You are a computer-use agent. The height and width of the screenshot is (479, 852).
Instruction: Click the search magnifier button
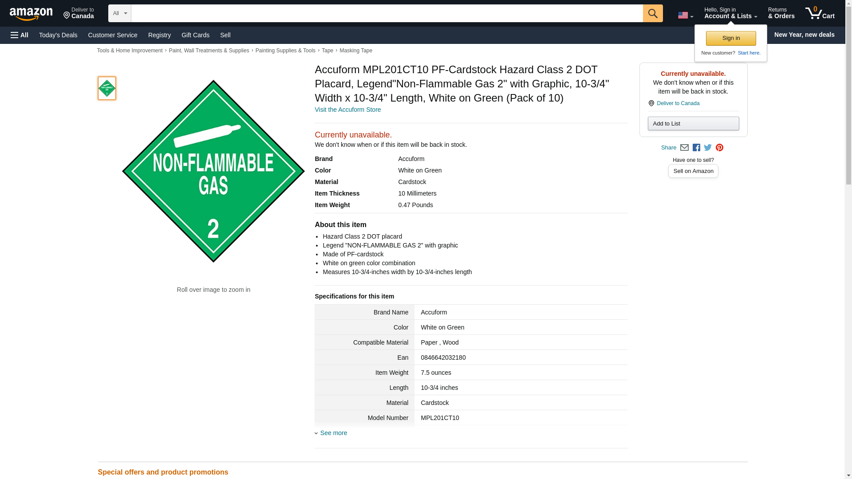coord(652,13)
